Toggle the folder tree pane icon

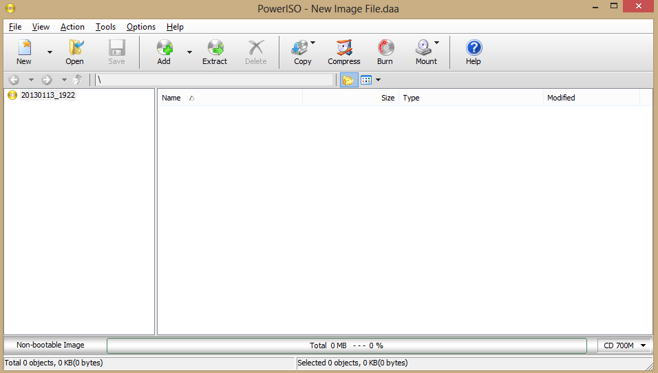pos(348,80)
